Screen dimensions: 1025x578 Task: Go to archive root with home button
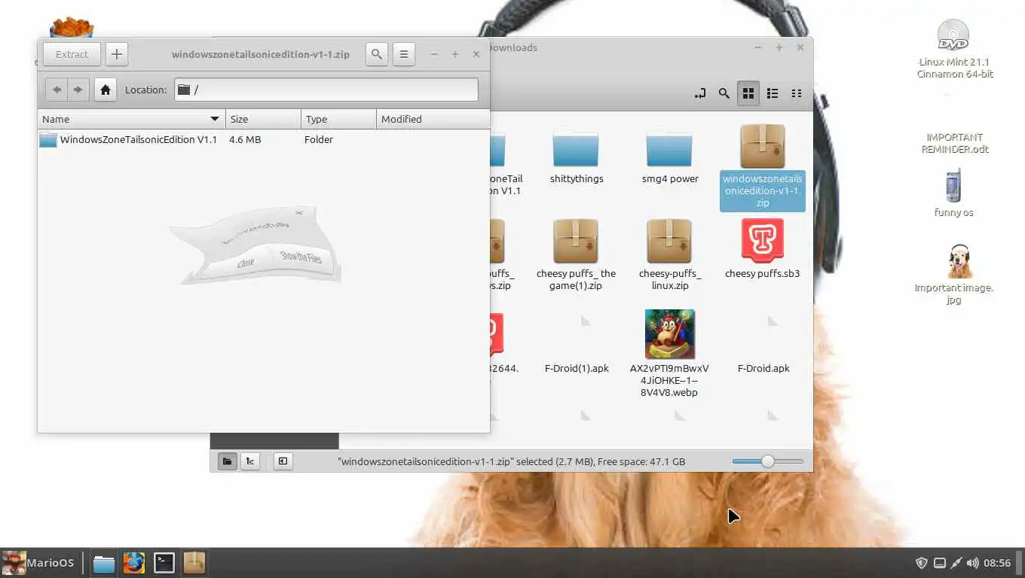click(x=106, y=90)
